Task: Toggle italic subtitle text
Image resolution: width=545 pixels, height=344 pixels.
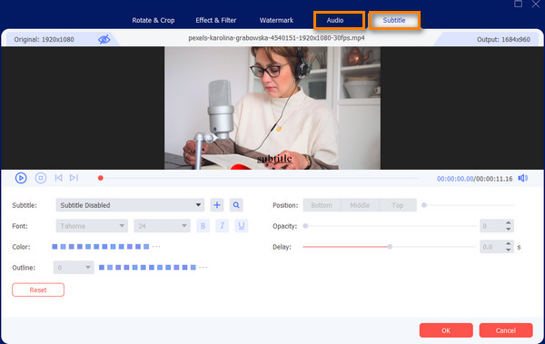Action: coord(223,226)
